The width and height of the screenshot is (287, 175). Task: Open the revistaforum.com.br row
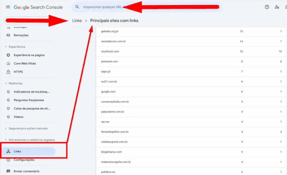[191, 42]
